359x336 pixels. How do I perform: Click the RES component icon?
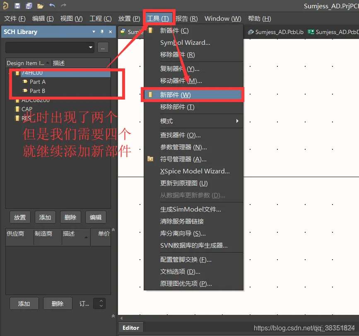click(17, 118)
